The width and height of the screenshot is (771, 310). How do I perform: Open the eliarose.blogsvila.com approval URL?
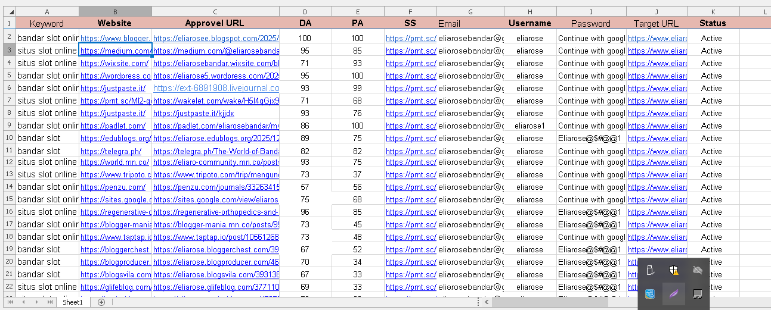[x=216, y=274]
